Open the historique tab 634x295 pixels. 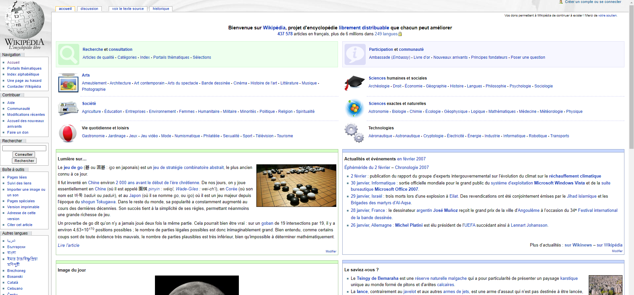coord(161,9)
